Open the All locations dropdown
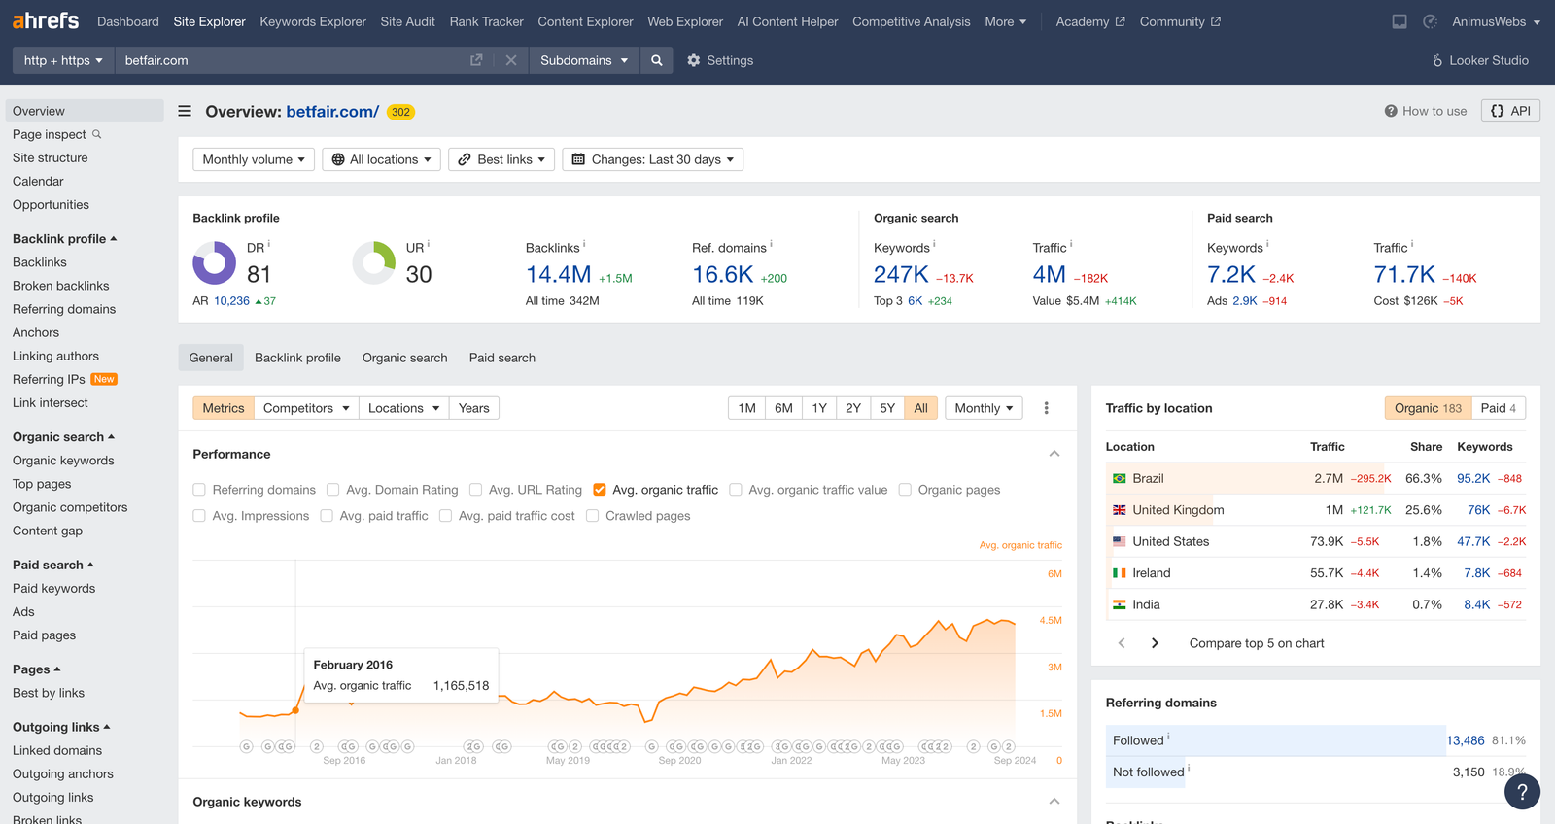 pos(381,159)
